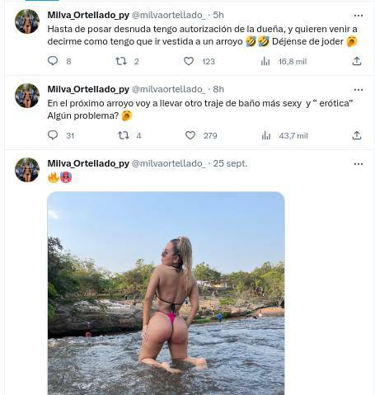Open Milva_Ortellado_py name on the 5h tweet
Image resolution: width=375 pixels, height=395 pixels.
[88, 15]
